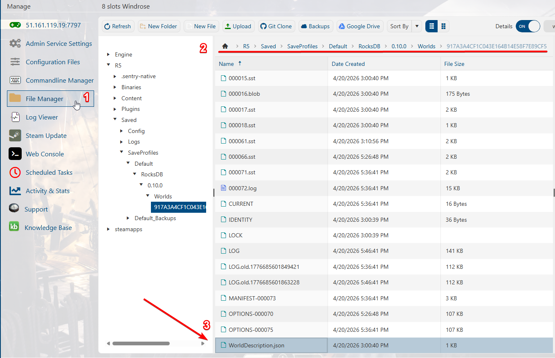Select the WorldDescription.json file

pos(256,345)
